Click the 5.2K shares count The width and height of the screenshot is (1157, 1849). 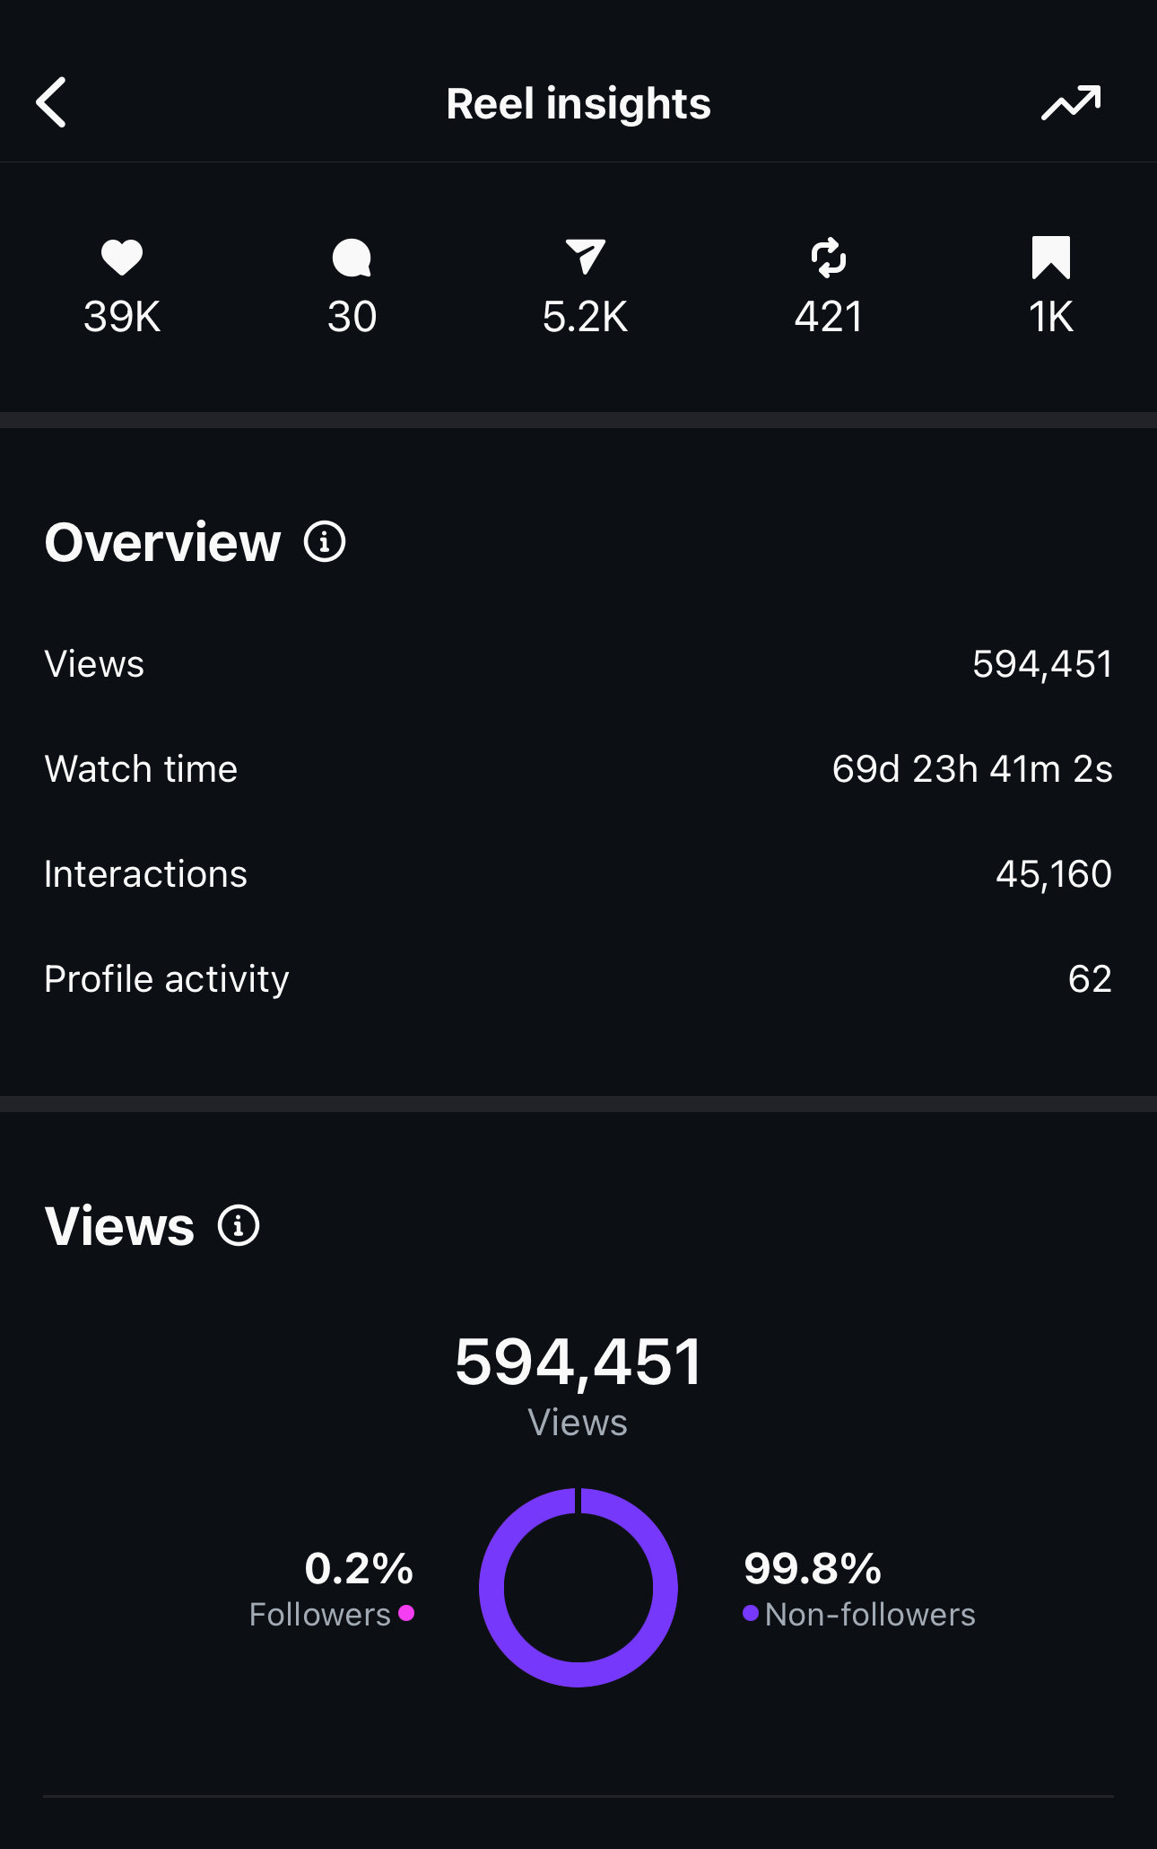pyautogui.click(x=586, y=317)
